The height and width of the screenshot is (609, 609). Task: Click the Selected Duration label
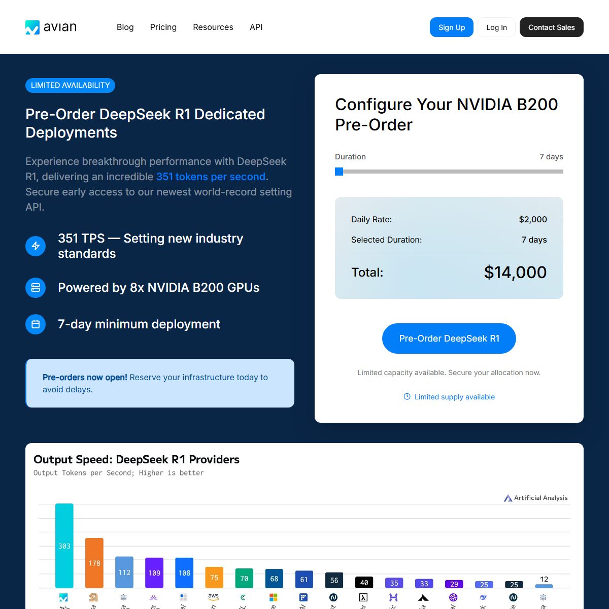coord(387,240)
